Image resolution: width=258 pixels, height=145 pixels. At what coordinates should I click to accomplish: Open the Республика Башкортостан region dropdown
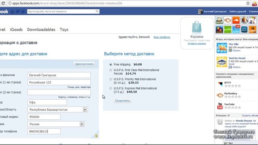[x=58, y=110]
